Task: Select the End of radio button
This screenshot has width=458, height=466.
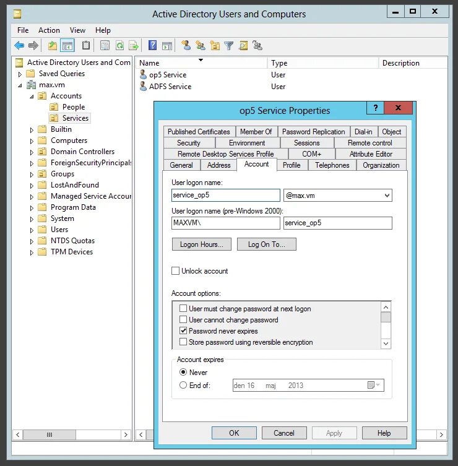Action: pos(183,385)
